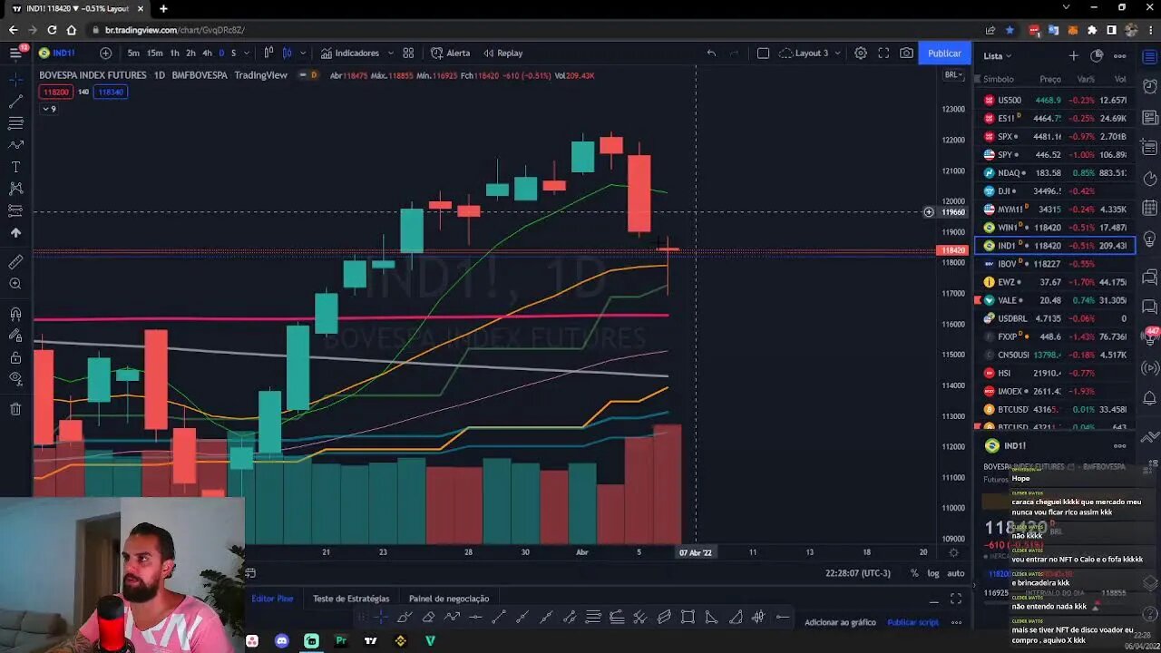Select the S weekly timeframe
1161x653 pixels.
tap(233, 53)
